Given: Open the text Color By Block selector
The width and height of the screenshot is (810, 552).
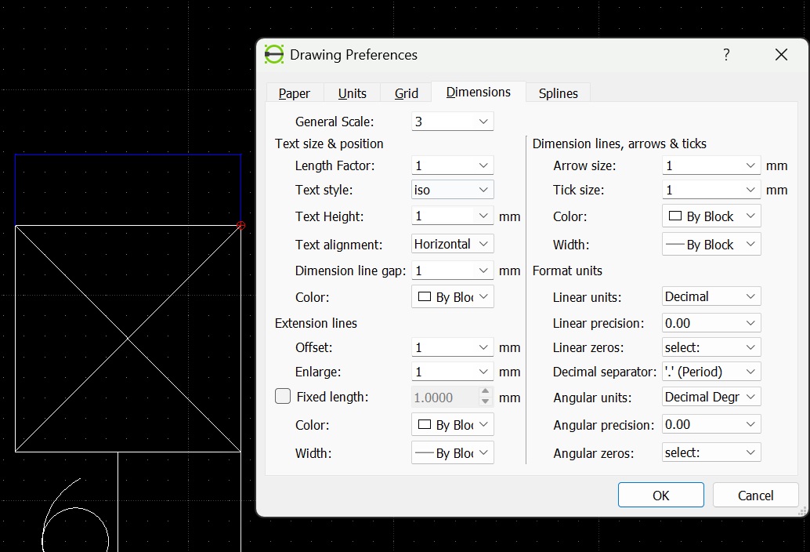Looking at the screenshot, I should click(452, 297).
